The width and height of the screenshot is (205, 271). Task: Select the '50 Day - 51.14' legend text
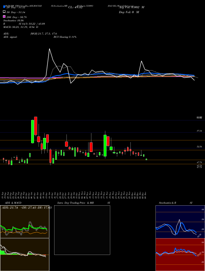click(16, 12)
